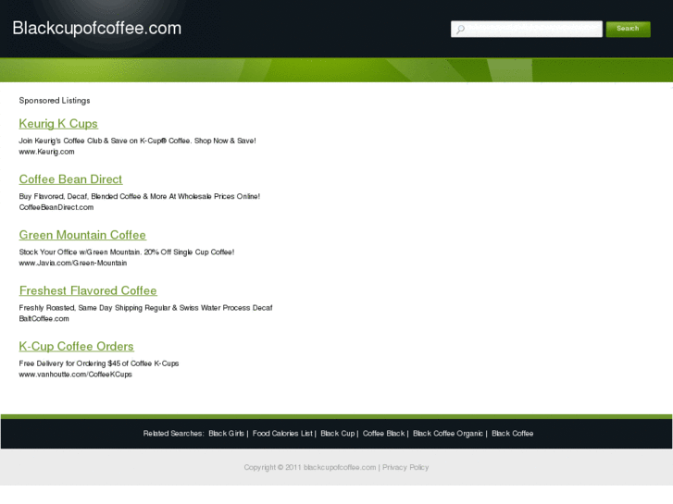The image size is (673, 504).
Task: Click the Keurig's Coffee Club description text
Action: coord(137,141)
